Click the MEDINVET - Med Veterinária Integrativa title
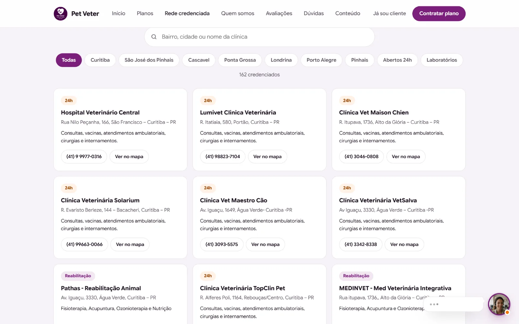Image resolution: width=519 pixels, height=324 pixels. click(x=395, y=288)
